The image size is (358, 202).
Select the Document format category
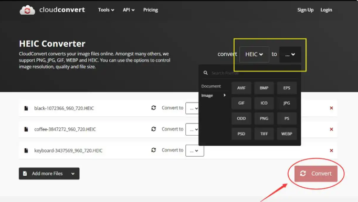(x=211, y=86)
